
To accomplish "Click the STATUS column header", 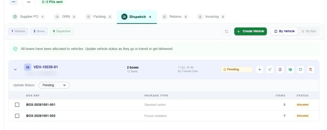I will pos(302,96).
